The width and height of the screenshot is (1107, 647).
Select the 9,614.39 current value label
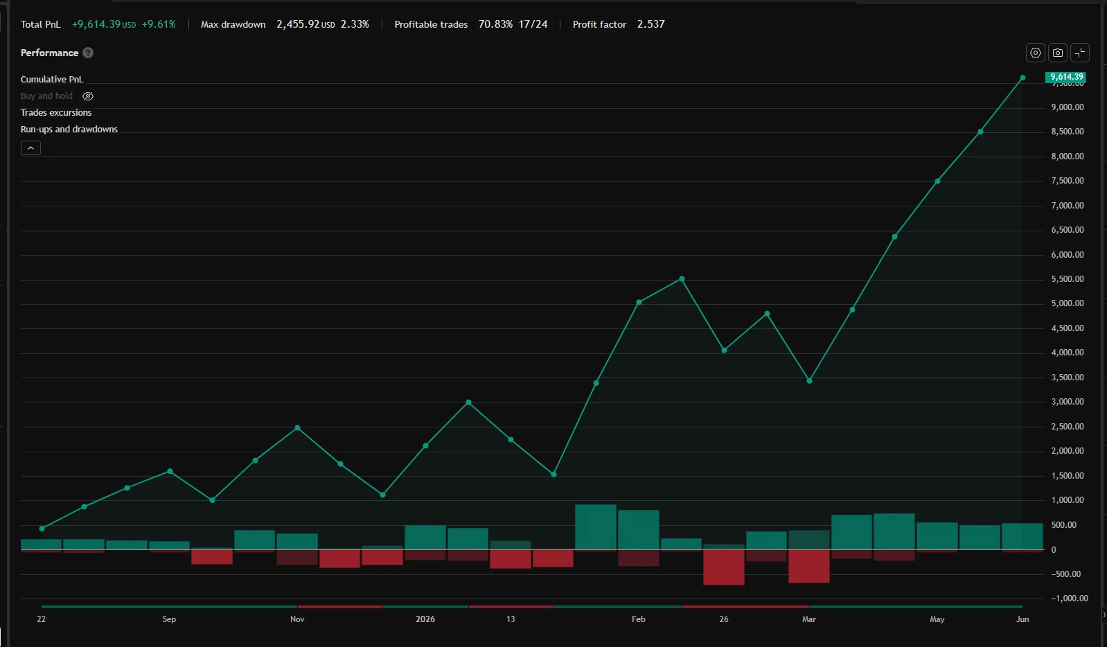click(1065, 77)
